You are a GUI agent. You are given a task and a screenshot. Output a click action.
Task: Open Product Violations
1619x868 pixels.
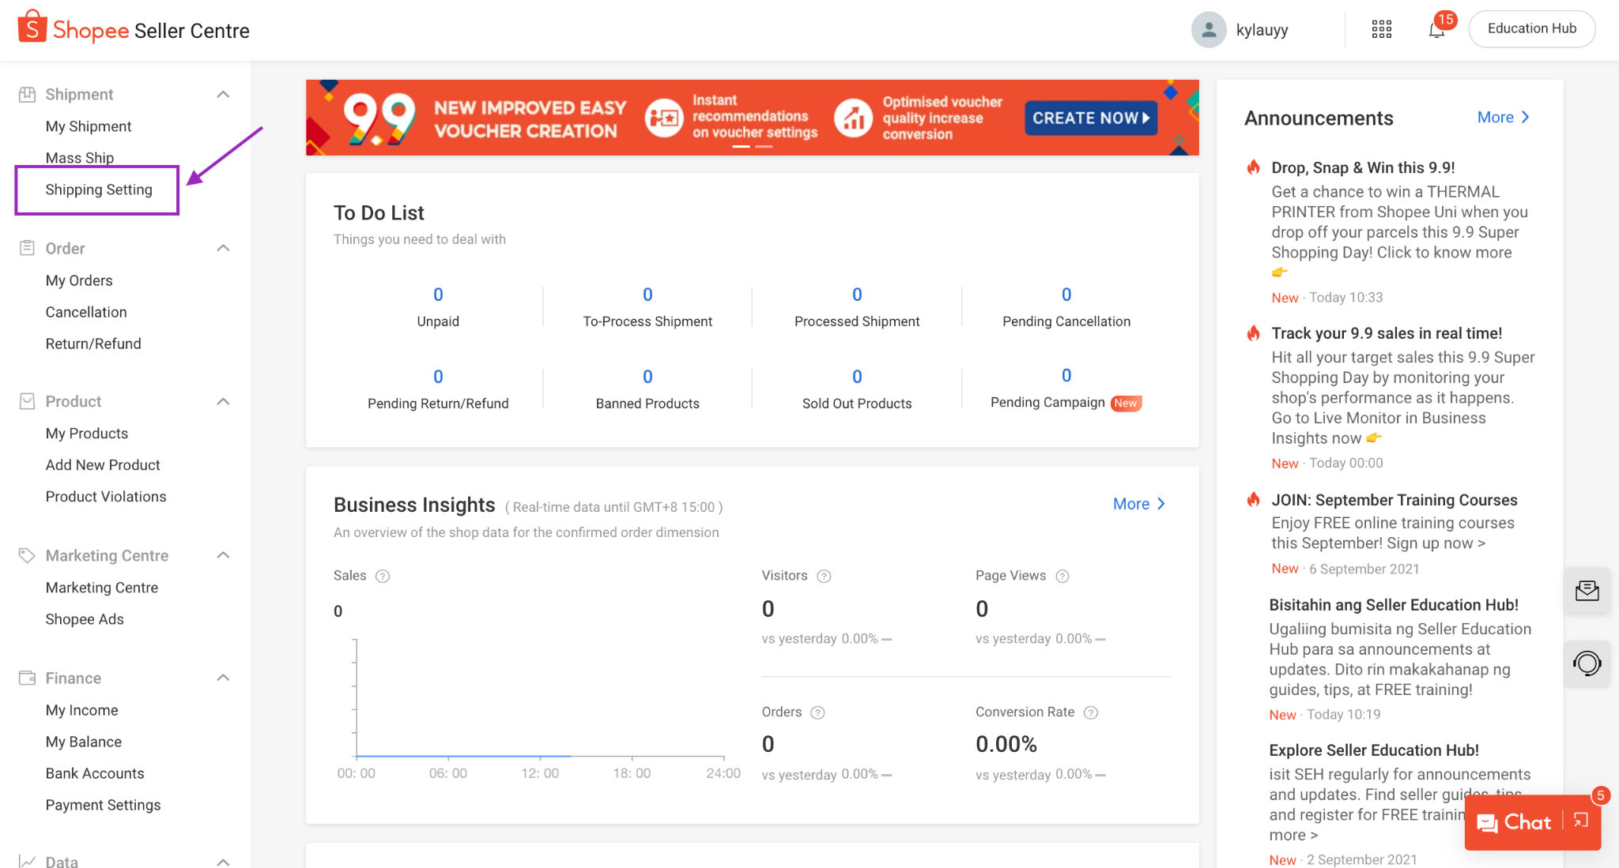[106, 497]
